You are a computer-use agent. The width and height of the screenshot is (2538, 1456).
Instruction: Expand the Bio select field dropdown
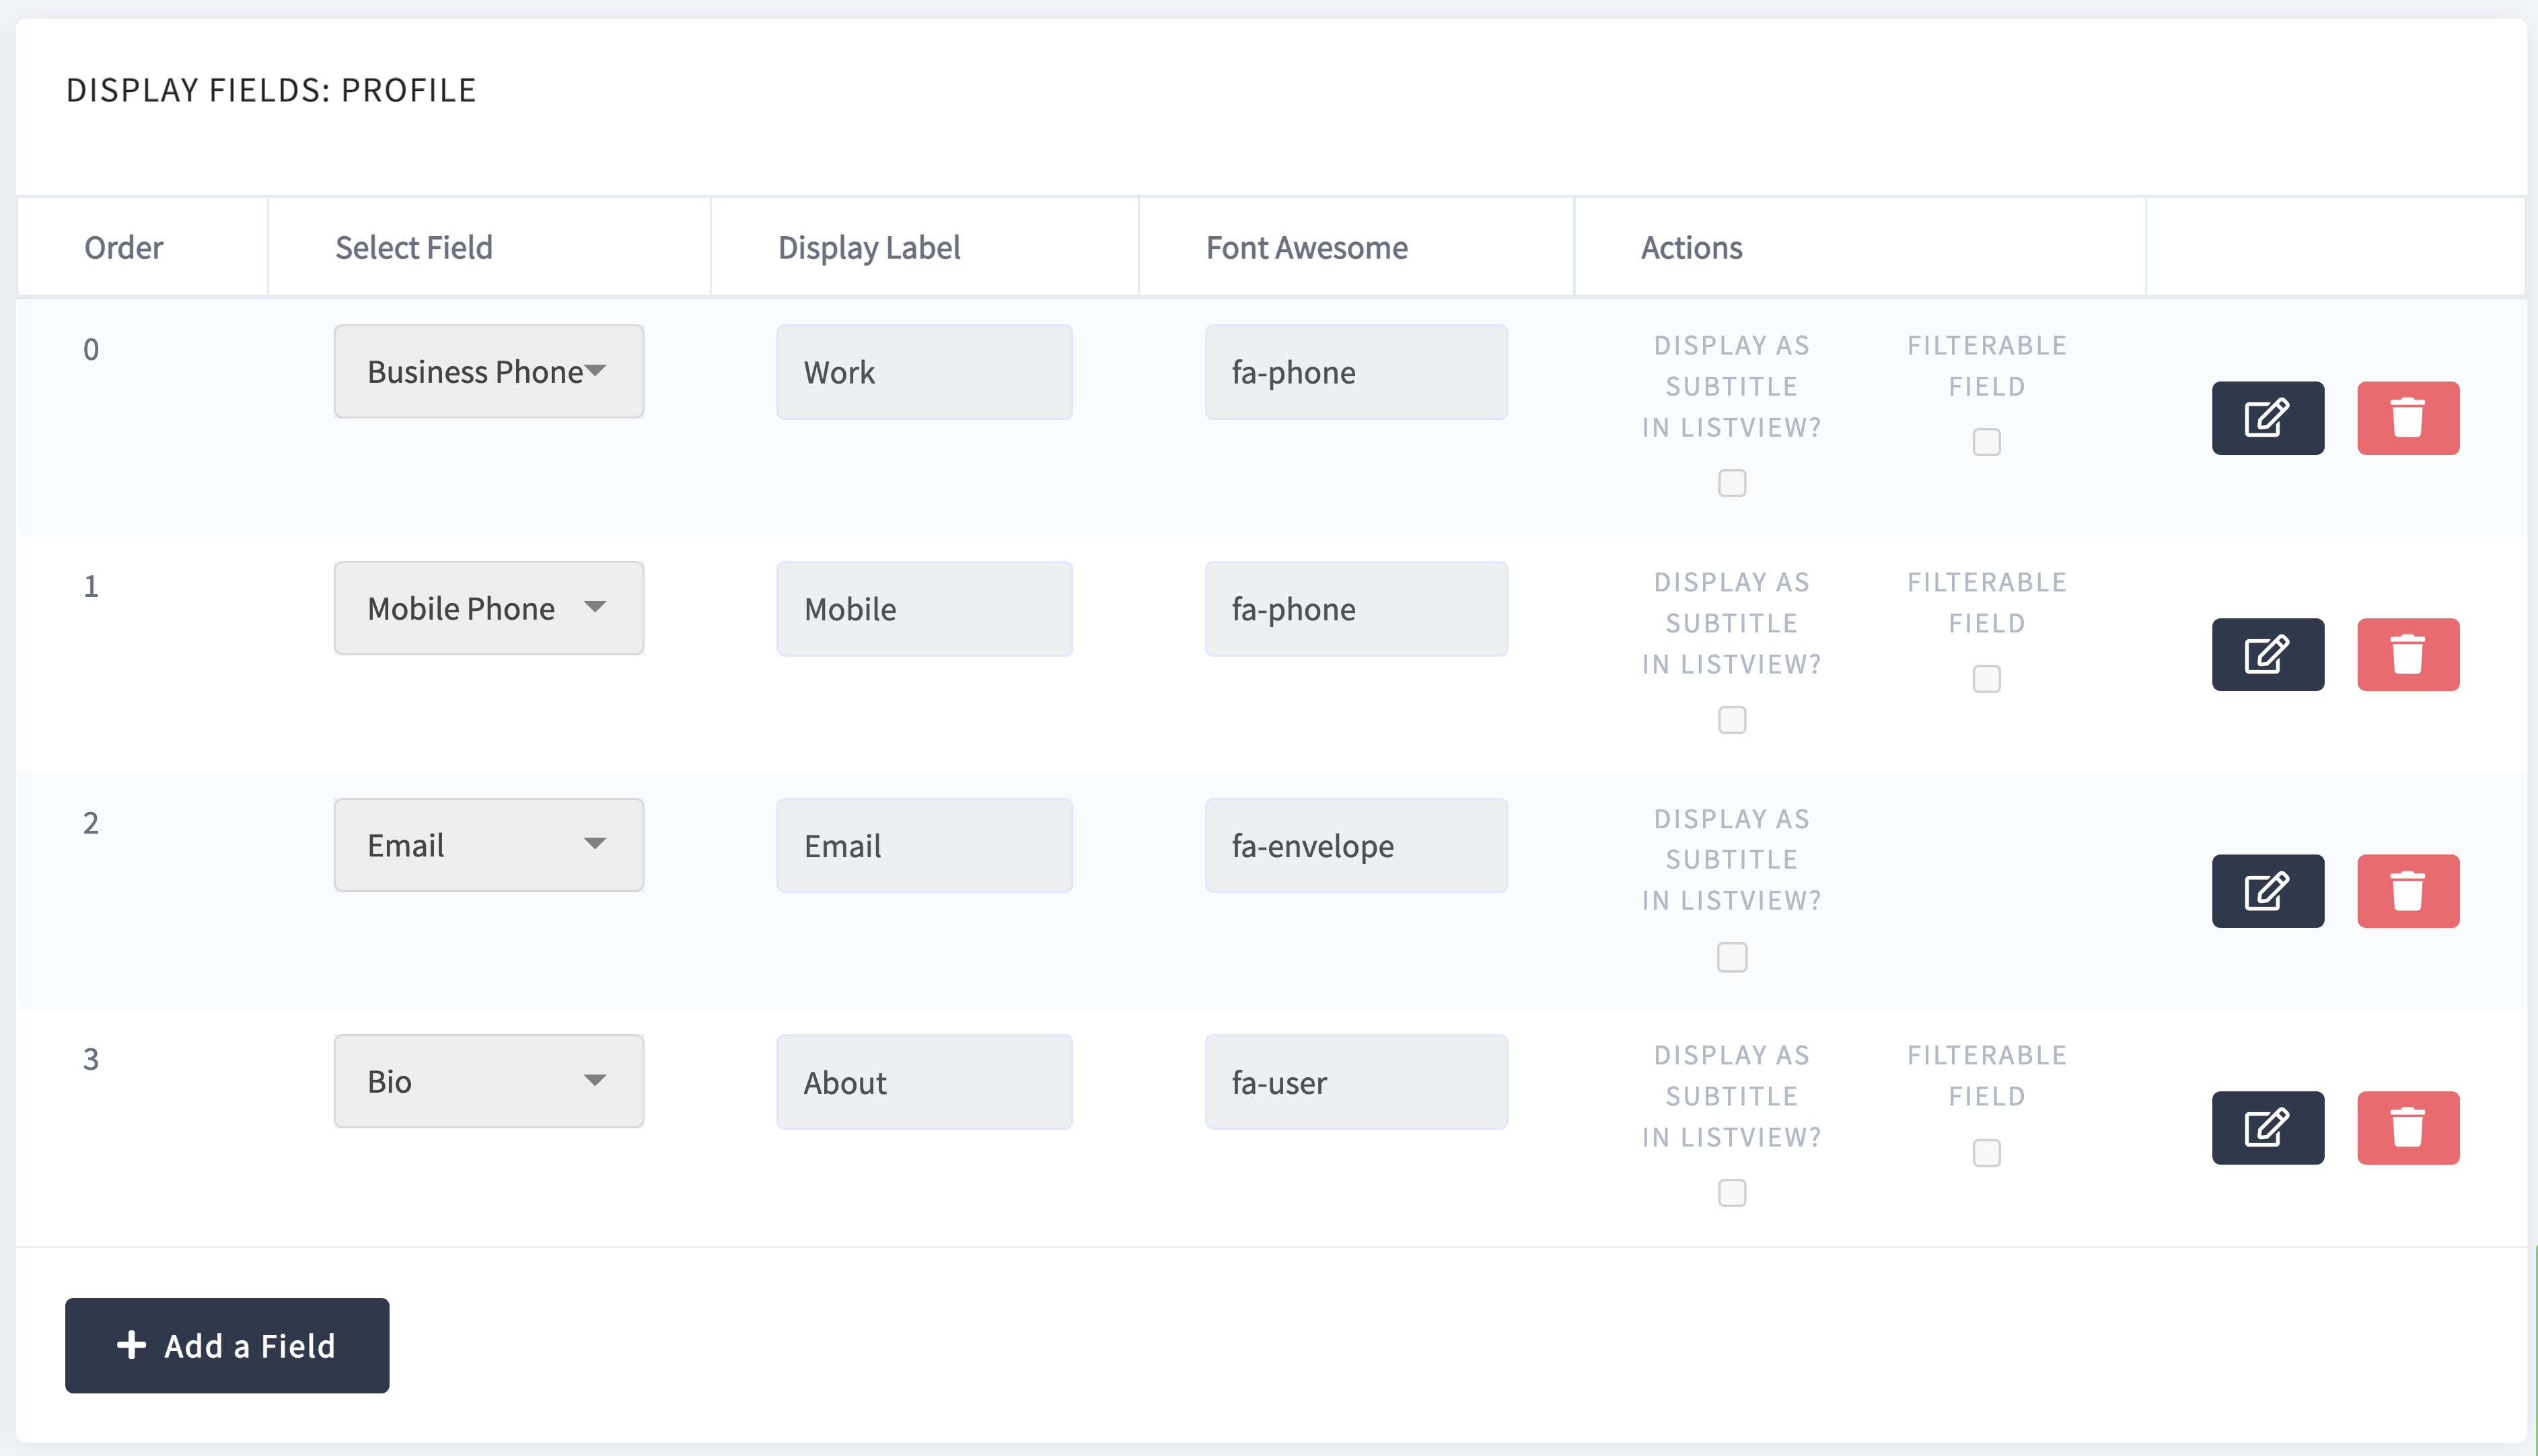point(488,1082)
